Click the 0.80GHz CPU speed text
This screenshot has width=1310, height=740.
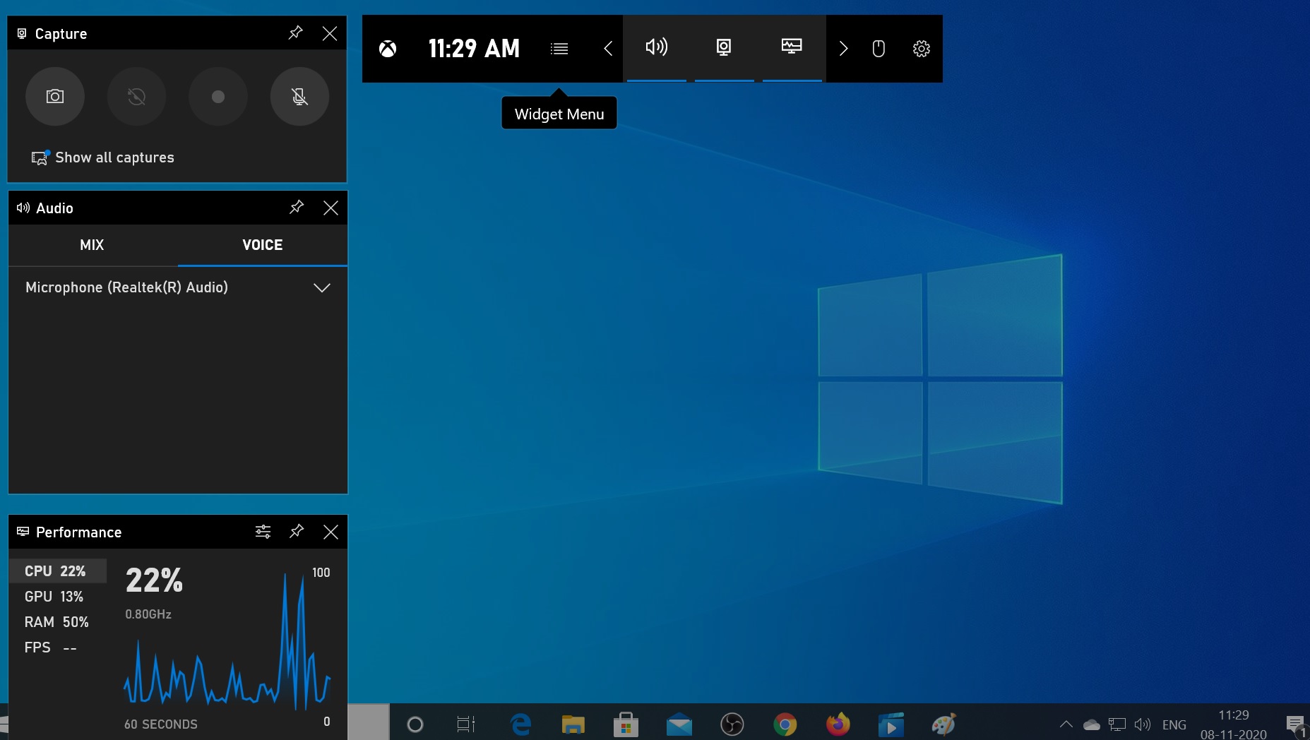148,614
